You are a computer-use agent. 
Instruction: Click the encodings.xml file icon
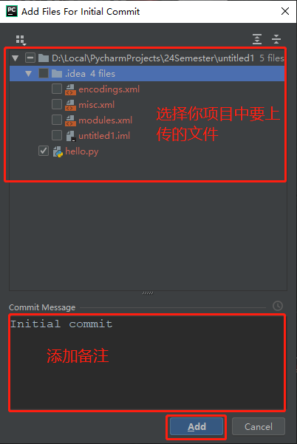(70, 89)
